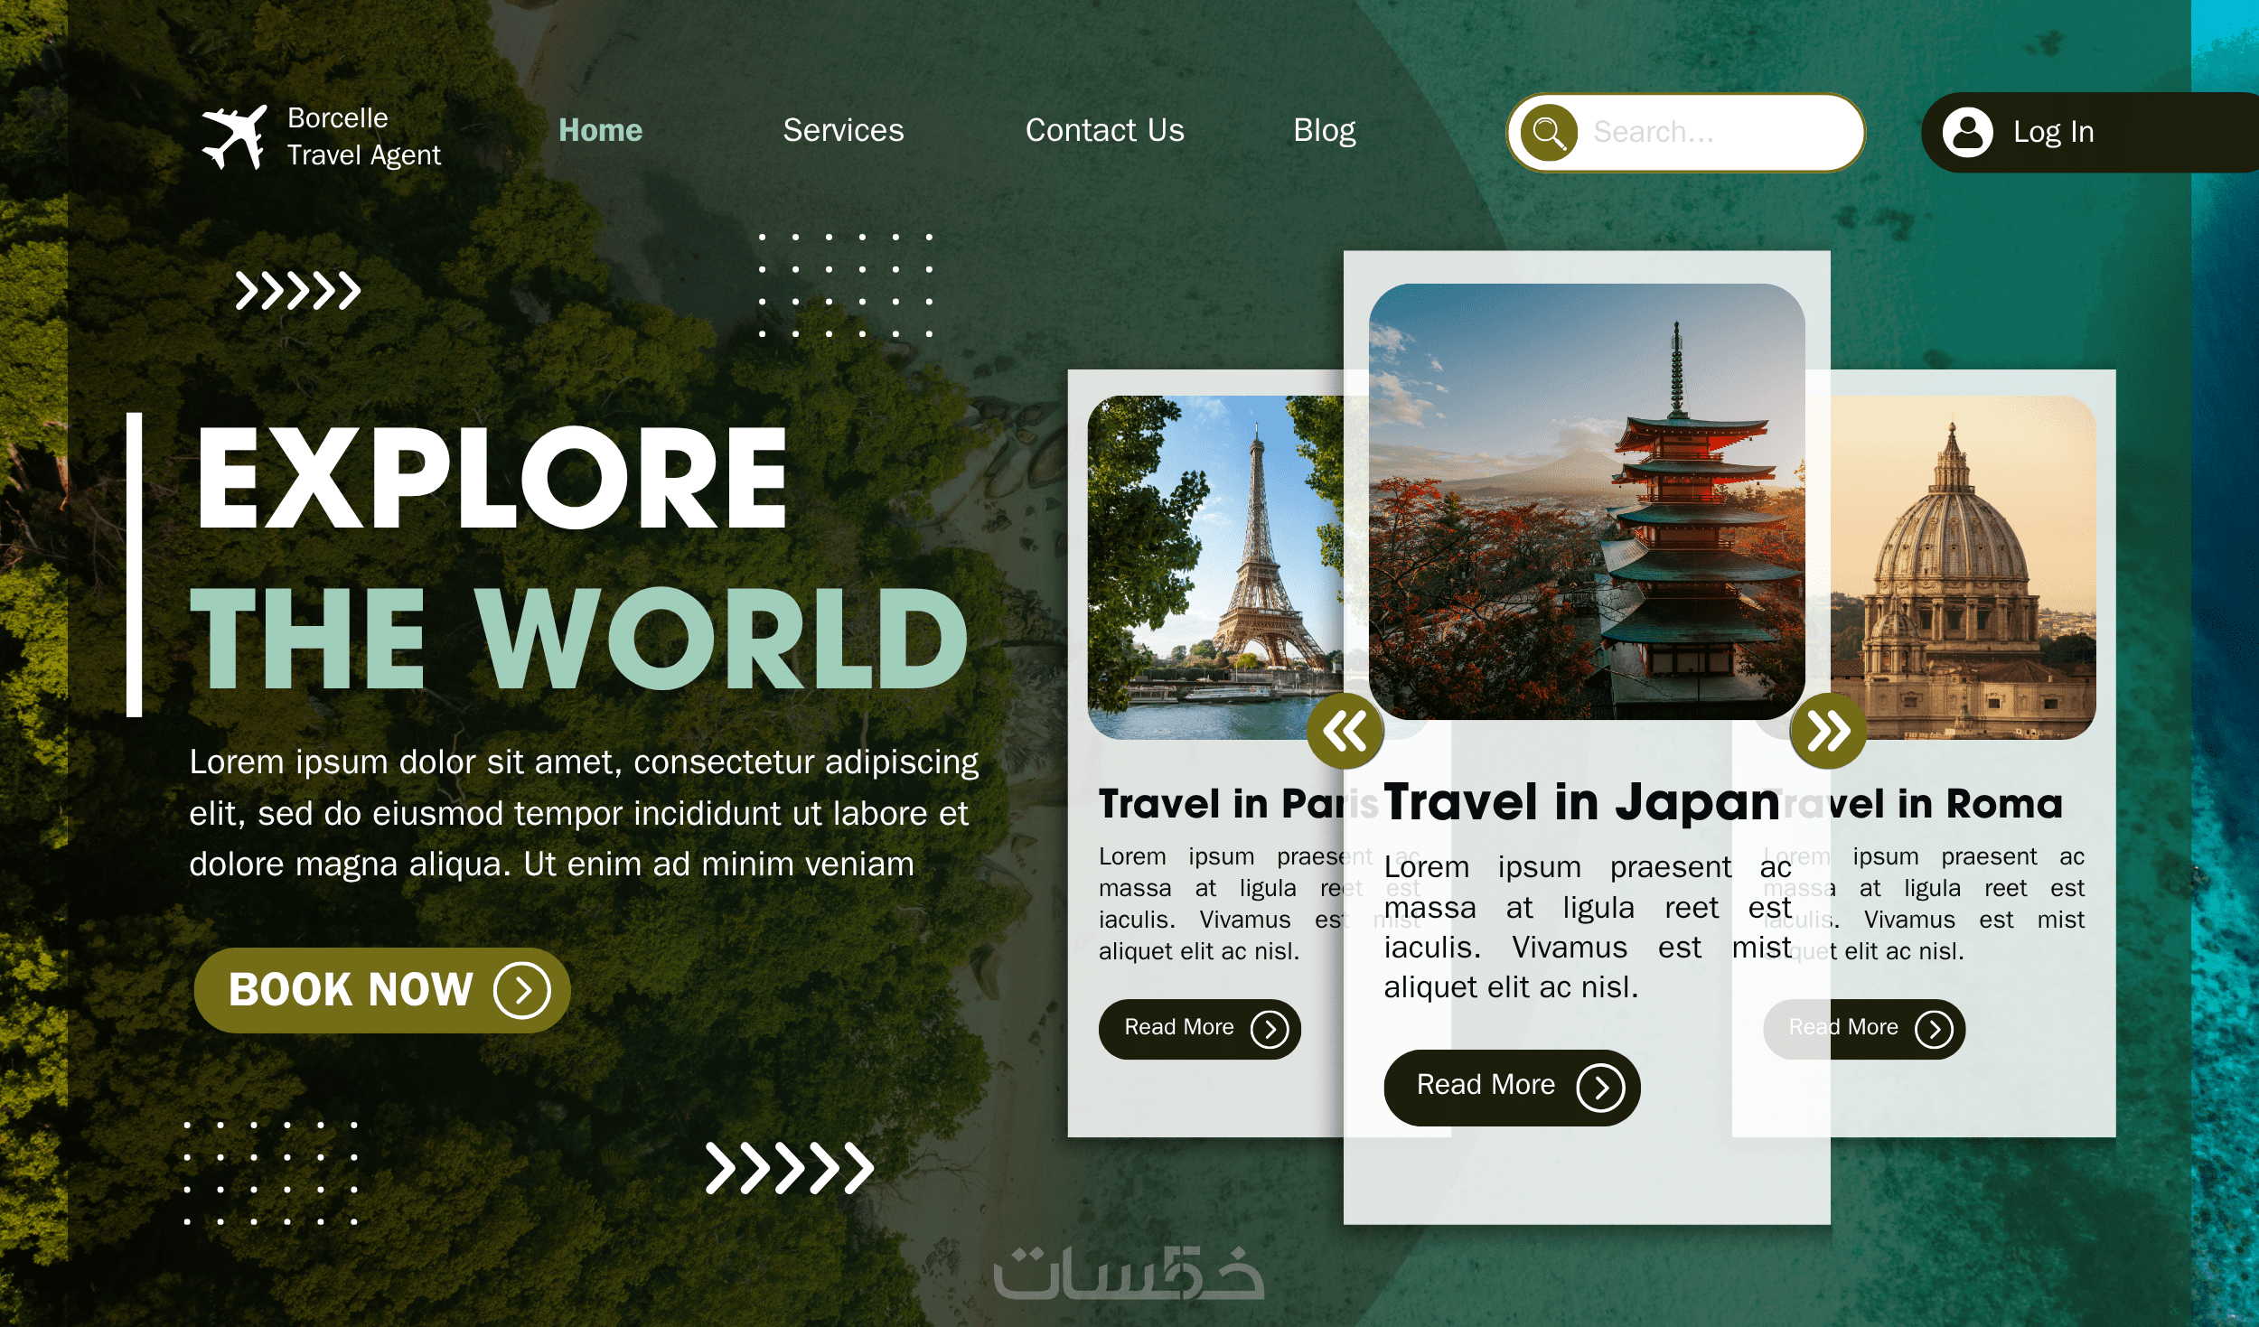Click the magnifying glass search icon
The image size is (2259, 1327).
coord(1549,133)
